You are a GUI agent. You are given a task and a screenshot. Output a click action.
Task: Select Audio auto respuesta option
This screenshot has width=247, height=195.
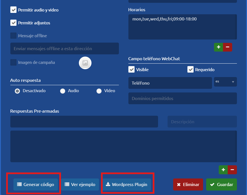(x=63, y=91)
